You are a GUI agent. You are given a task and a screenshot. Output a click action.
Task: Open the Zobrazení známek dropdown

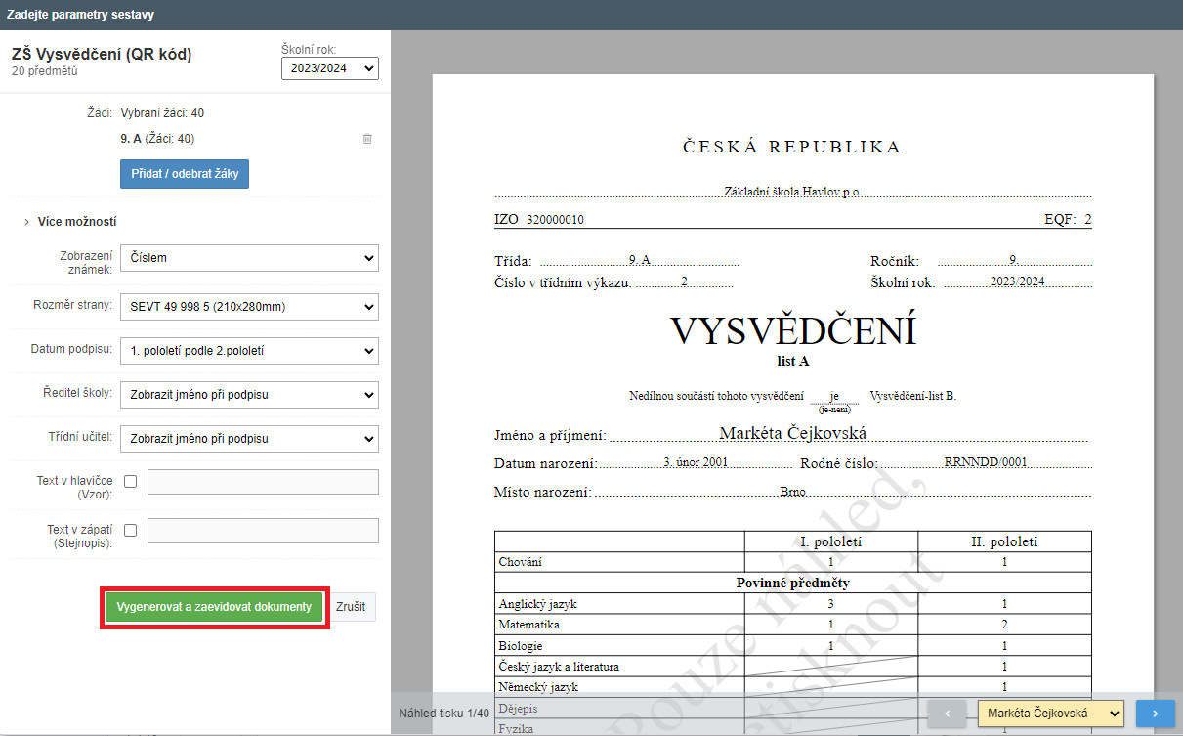point(249,258)
